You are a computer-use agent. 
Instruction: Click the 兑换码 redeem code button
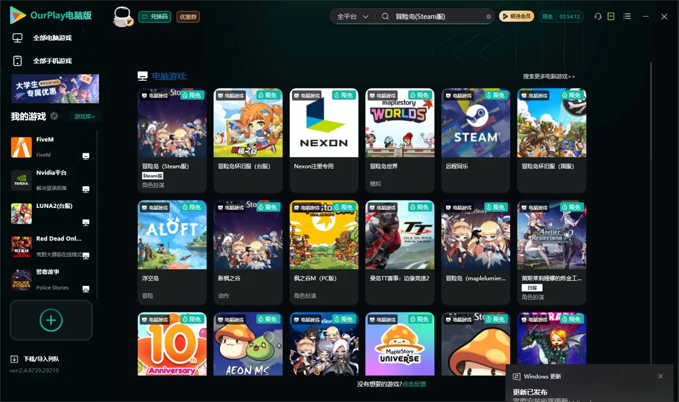click(155, 17)
